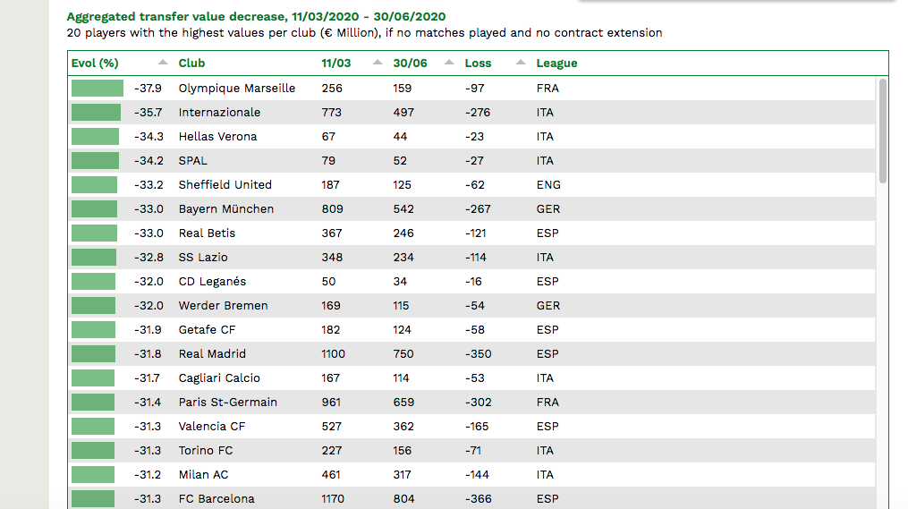Screen dimensions: 908x509
Task: Click the green bar for Real Madrid
Action: pos(93,354)
